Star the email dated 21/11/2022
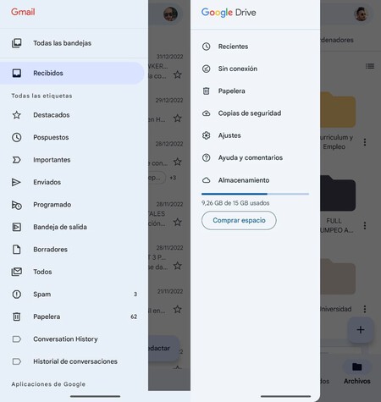Image resolution: width=381 pixels, height=402 pixels. tap(178, 310)
